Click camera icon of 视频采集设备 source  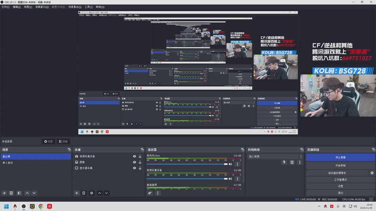pyautogui.click(x=77, y=156)
